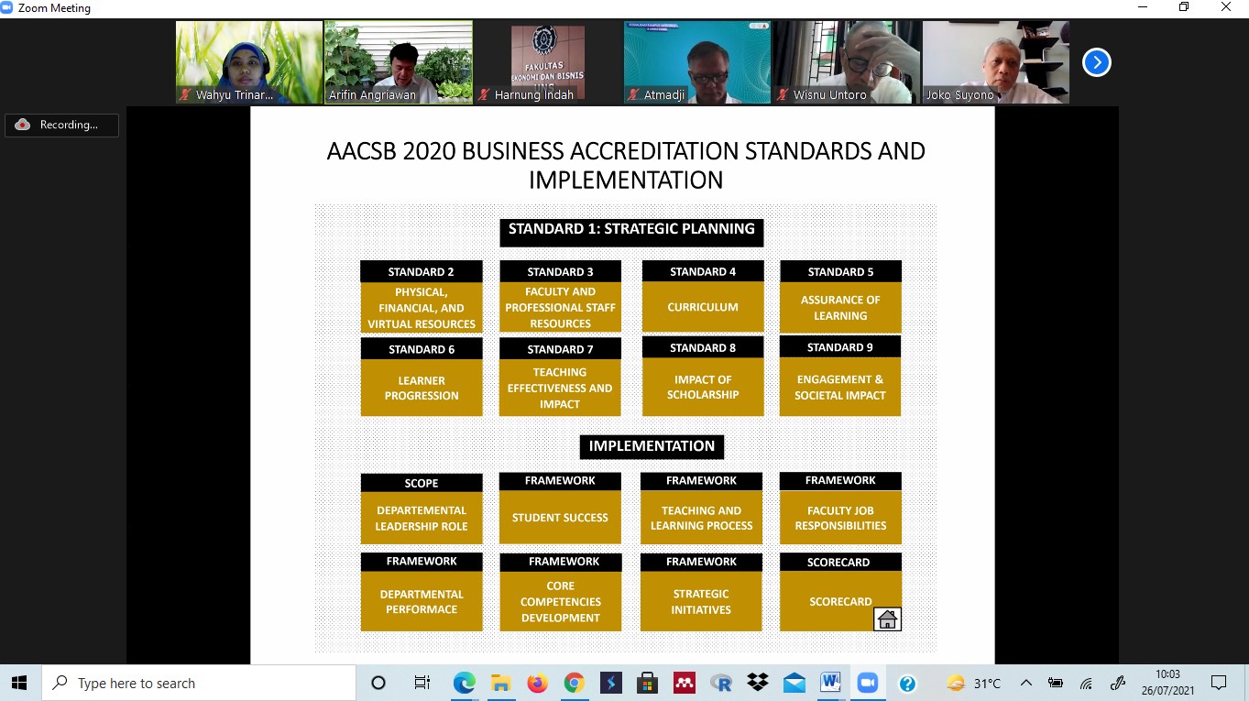Open the dark blue S app icon

click(x=611, y=683)
